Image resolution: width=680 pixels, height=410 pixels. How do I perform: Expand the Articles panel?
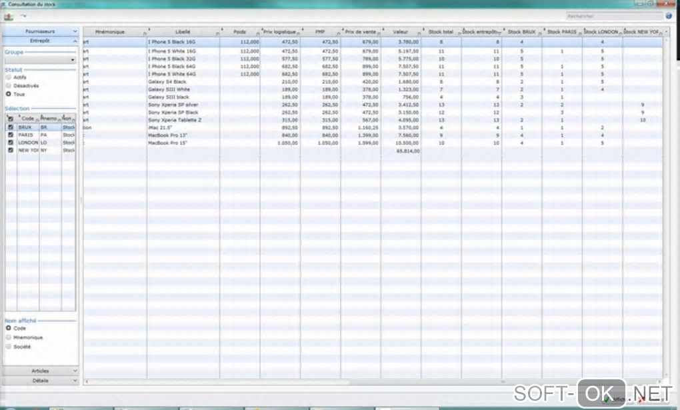pos(40,371)
